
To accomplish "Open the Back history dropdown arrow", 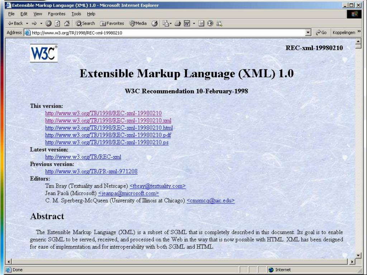I will pos(27,23).
